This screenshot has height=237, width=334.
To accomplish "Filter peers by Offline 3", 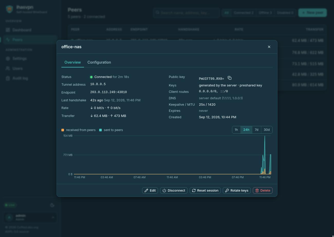I will coord(265,13).
